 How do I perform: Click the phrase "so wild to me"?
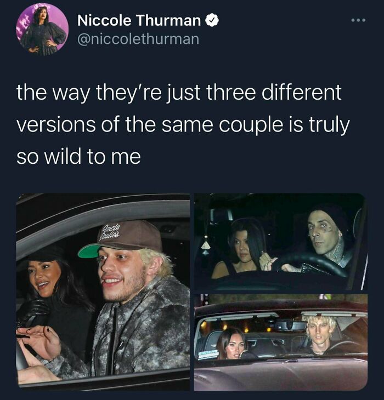(78, 157)
